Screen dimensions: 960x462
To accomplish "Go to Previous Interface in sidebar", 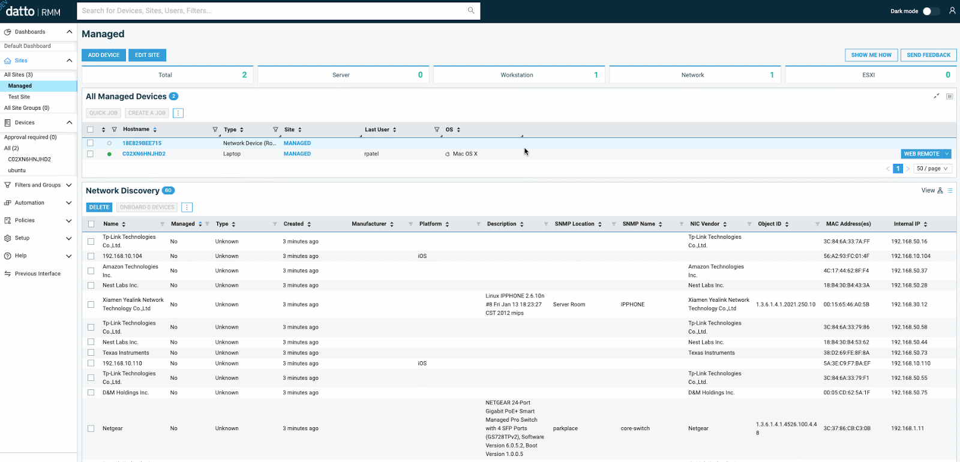I will (x=37, y=274).
